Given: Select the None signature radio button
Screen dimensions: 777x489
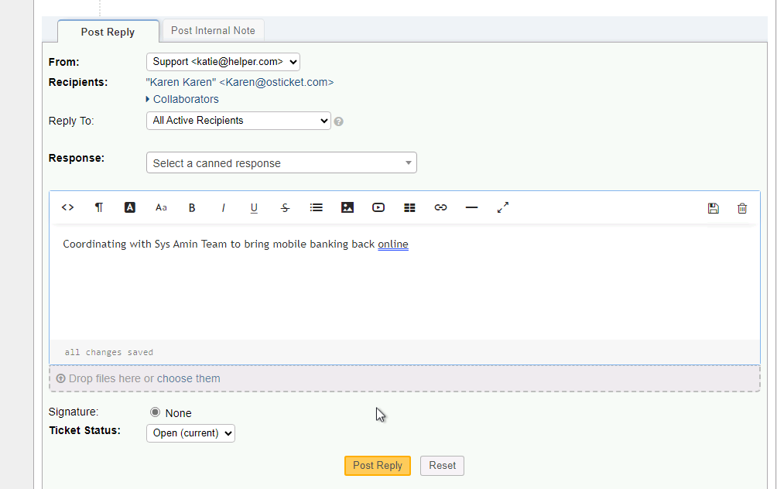Looking at the screenshot, I should (155, 412).
